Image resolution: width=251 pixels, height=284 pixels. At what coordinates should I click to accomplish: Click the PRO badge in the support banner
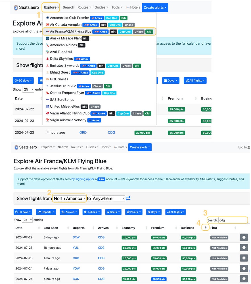point(101,179)
